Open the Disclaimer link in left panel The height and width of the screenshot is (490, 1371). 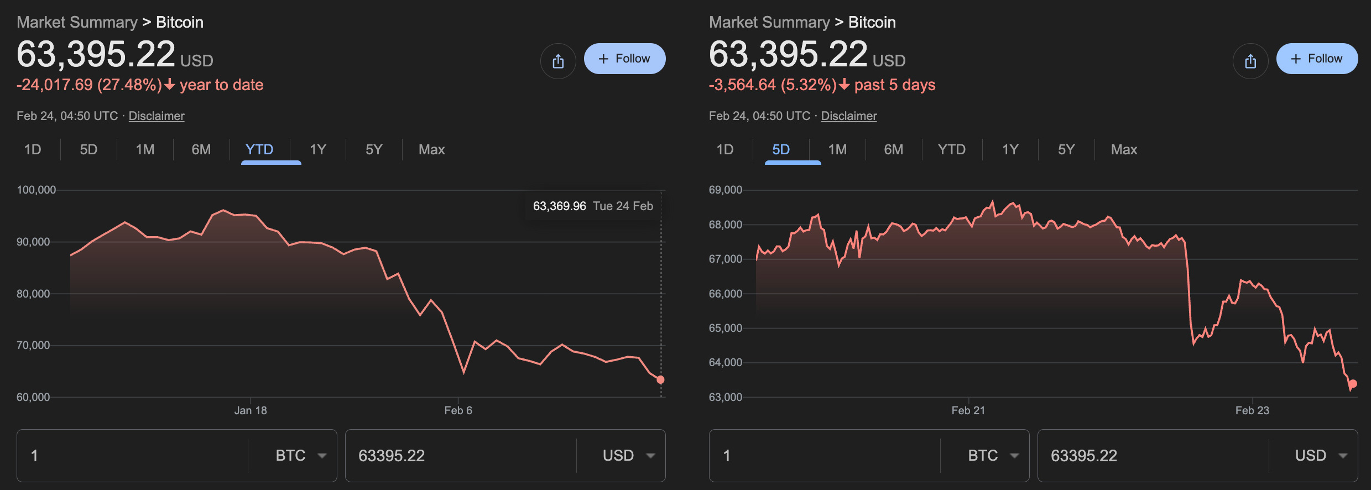157,116
